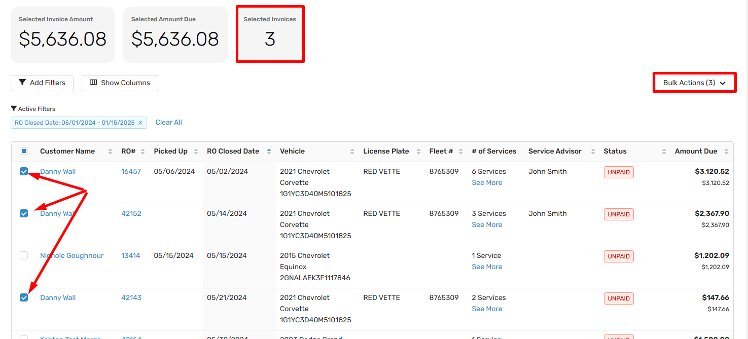The image size is (748, 339).
Task: Click the UNPAID status badge for RO 16457
Action: [619, 172]
